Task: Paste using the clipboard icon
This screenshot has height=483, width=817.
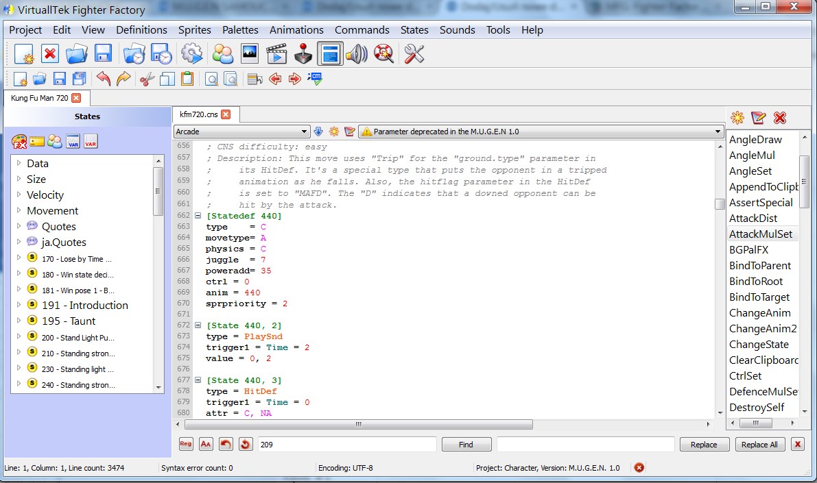Action: click(x=187, y=79)
